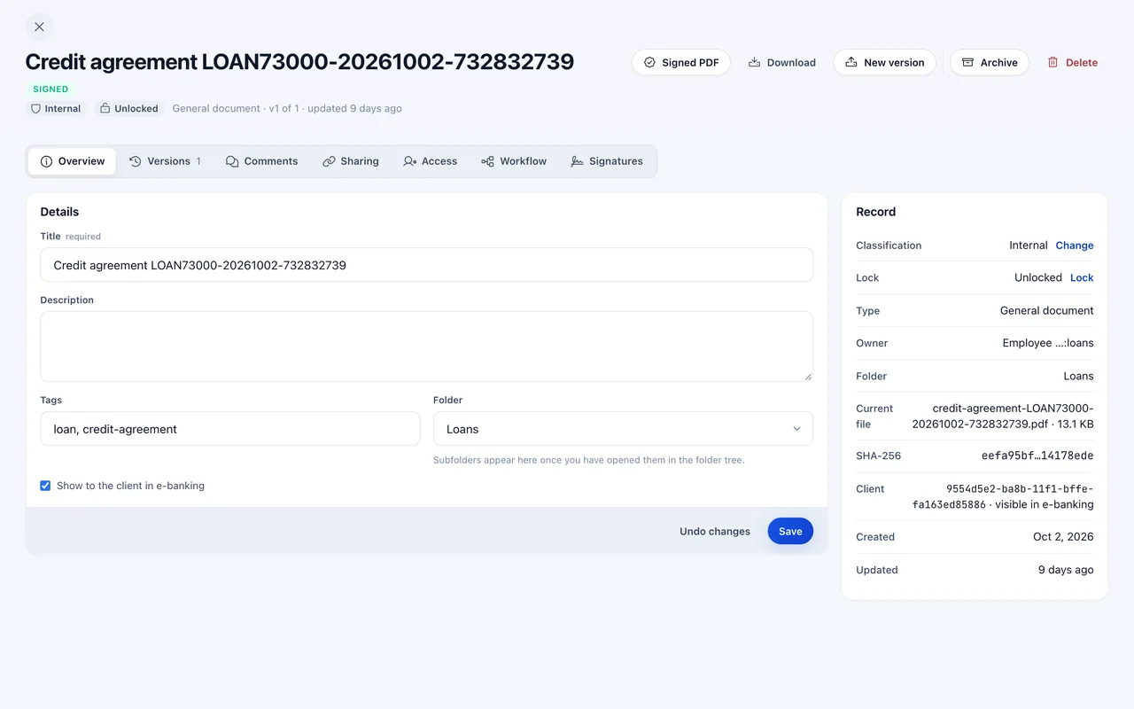
Task: Open the Folder dropdown showing Loans
Action: [623, 429]
